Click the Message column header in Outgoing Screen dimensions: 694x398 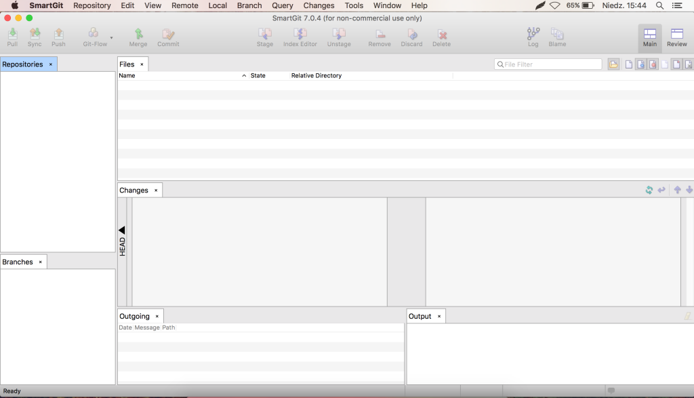click(147, 327)
